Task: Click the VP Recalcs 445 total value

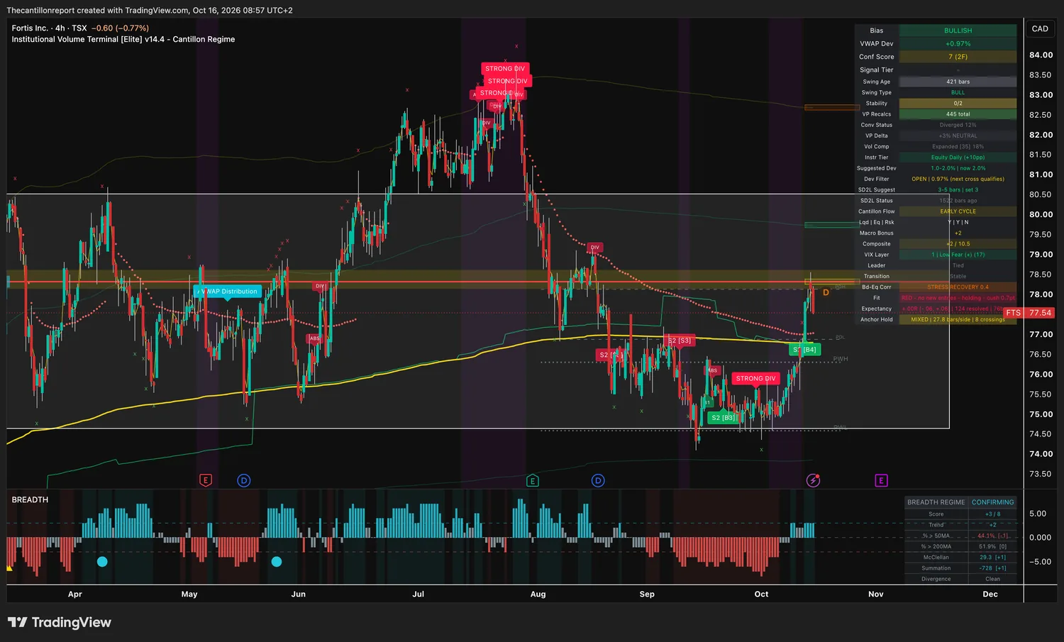Action: (x=958, y=114)
